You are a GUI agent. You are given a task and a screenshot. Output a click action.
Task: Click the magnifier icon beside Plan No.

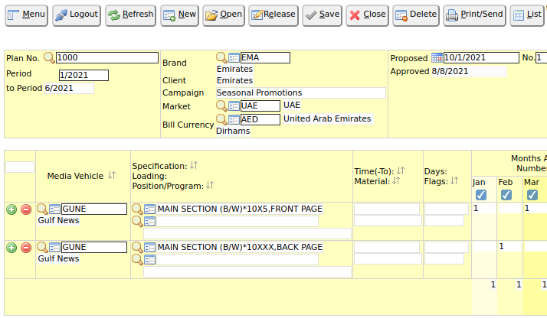49,57
